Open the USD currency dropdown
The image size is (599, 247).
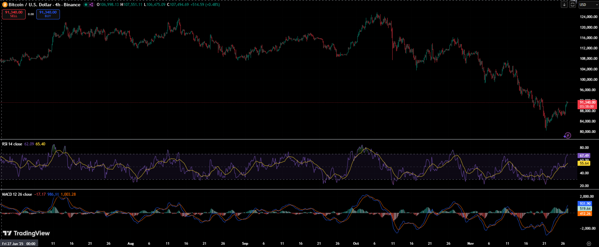(x=588, y=5)
